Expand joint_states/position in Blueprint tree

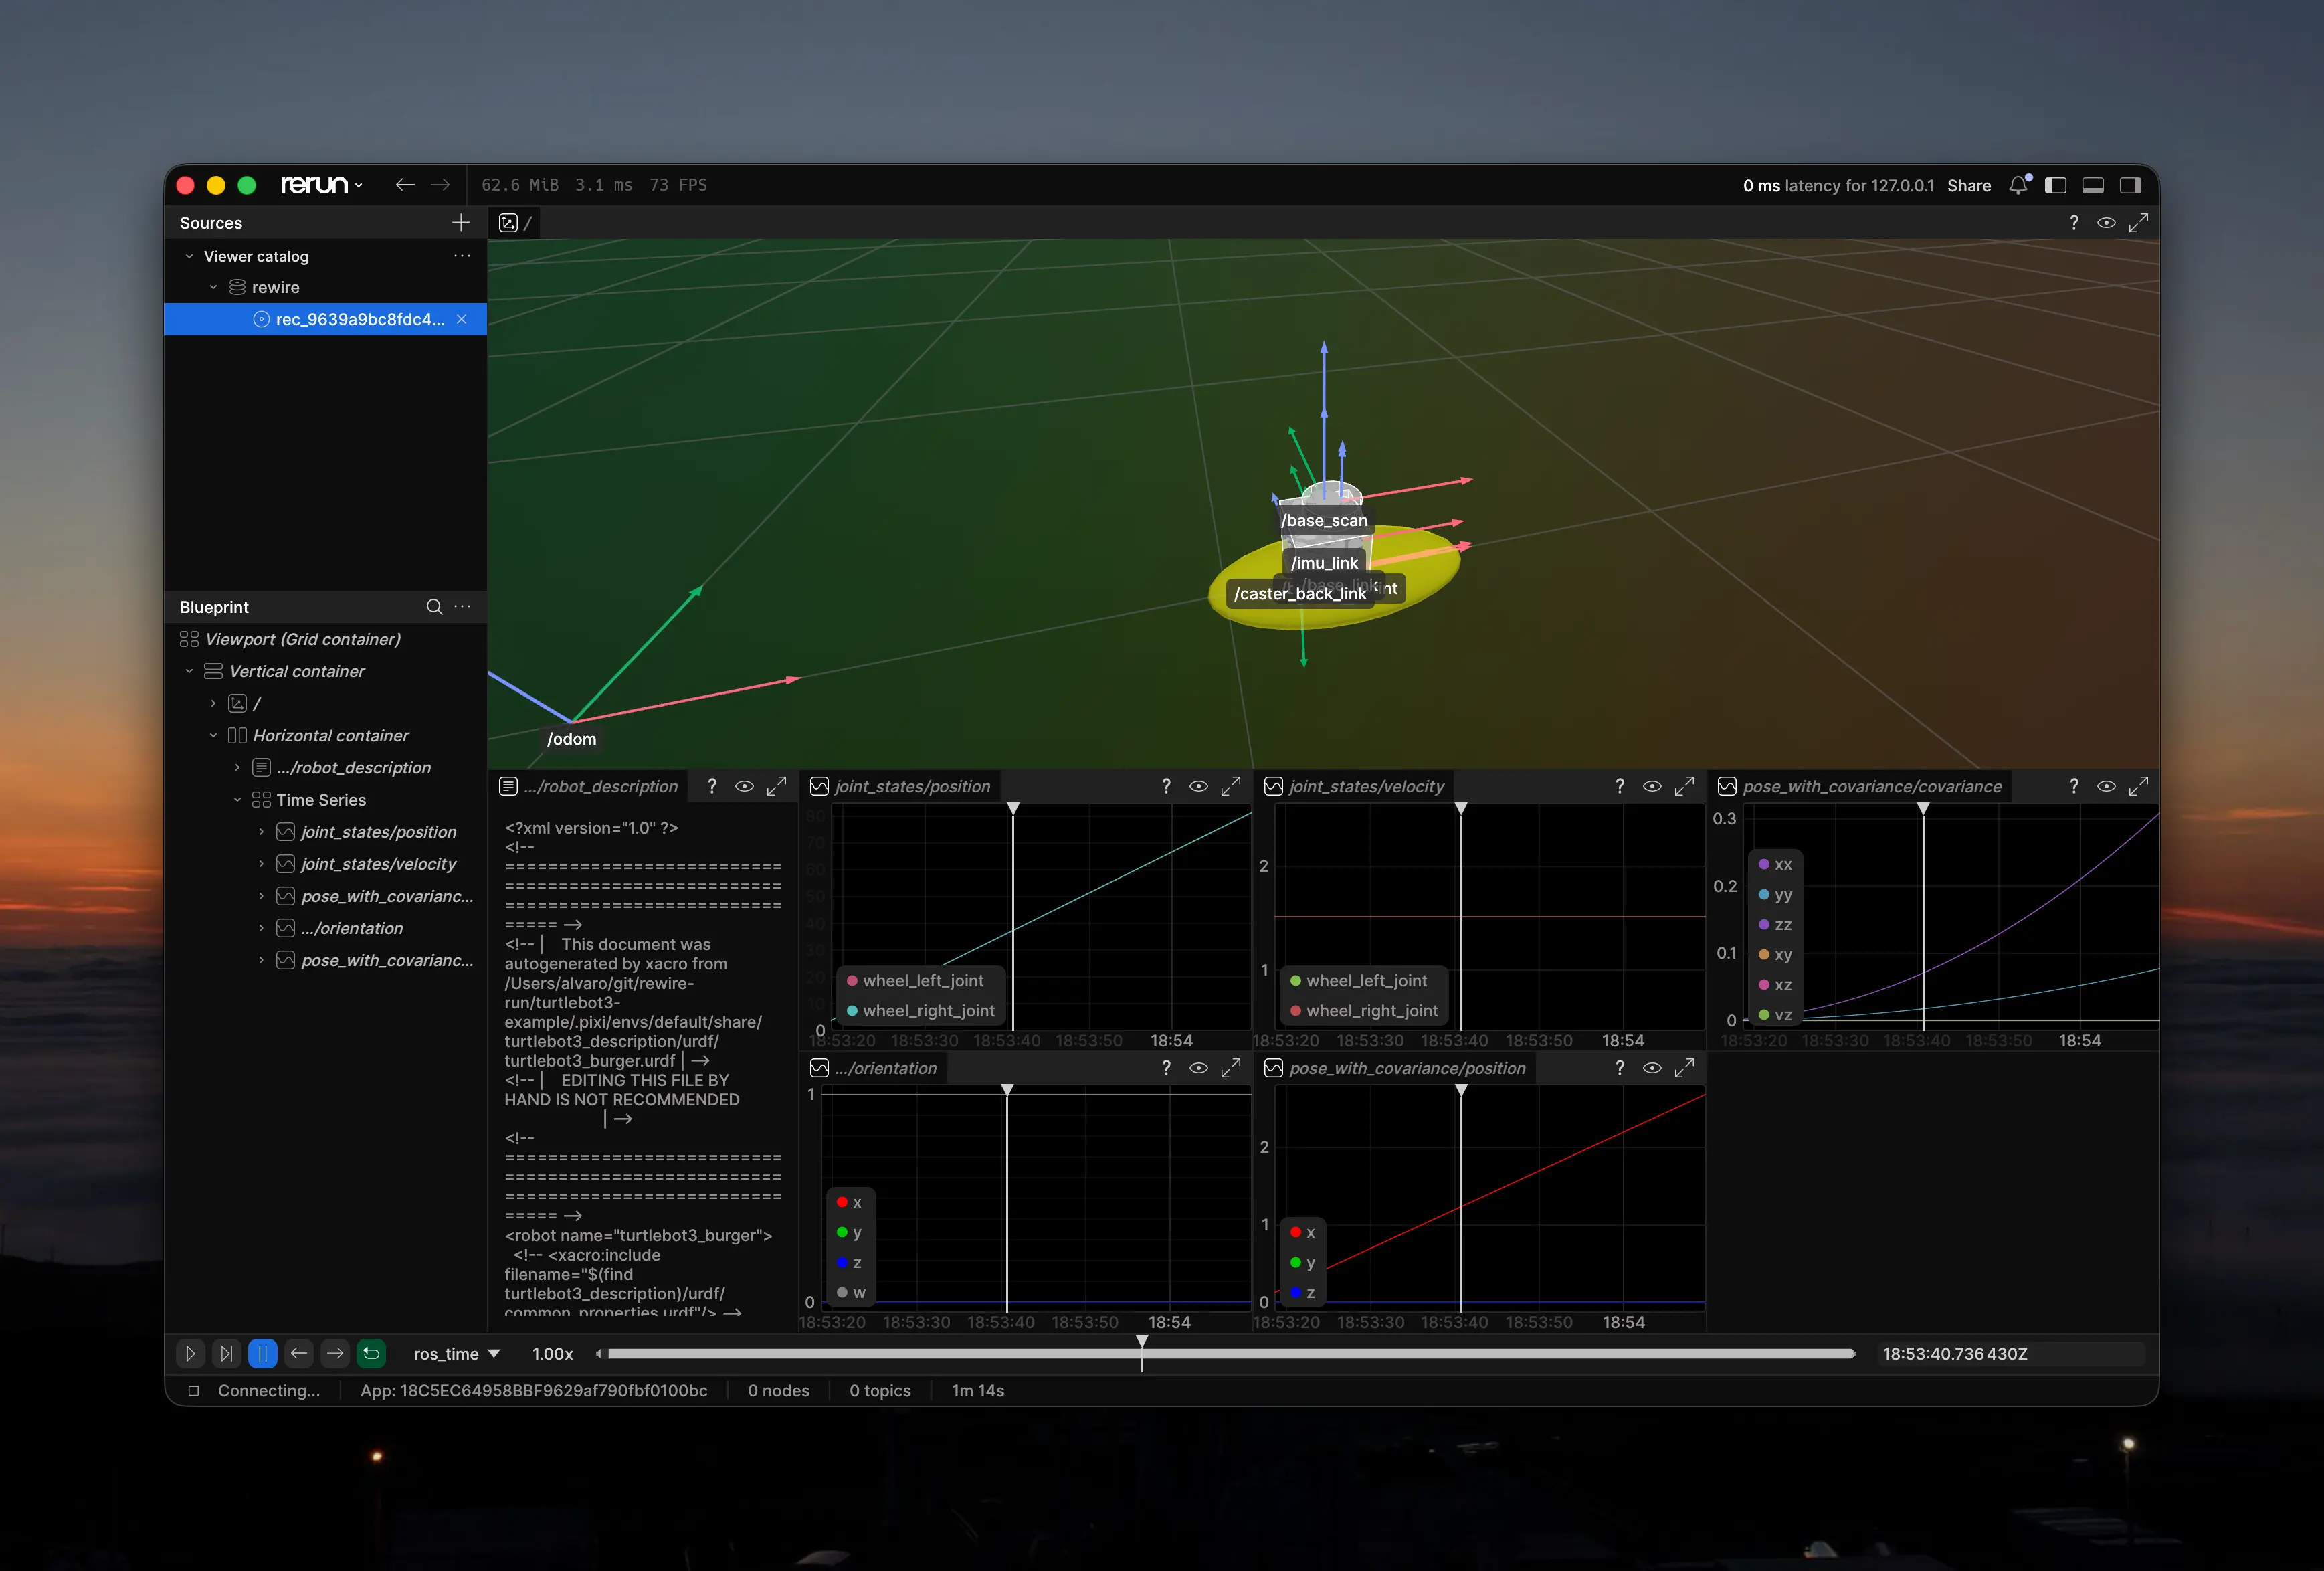(x=261, y=831)
